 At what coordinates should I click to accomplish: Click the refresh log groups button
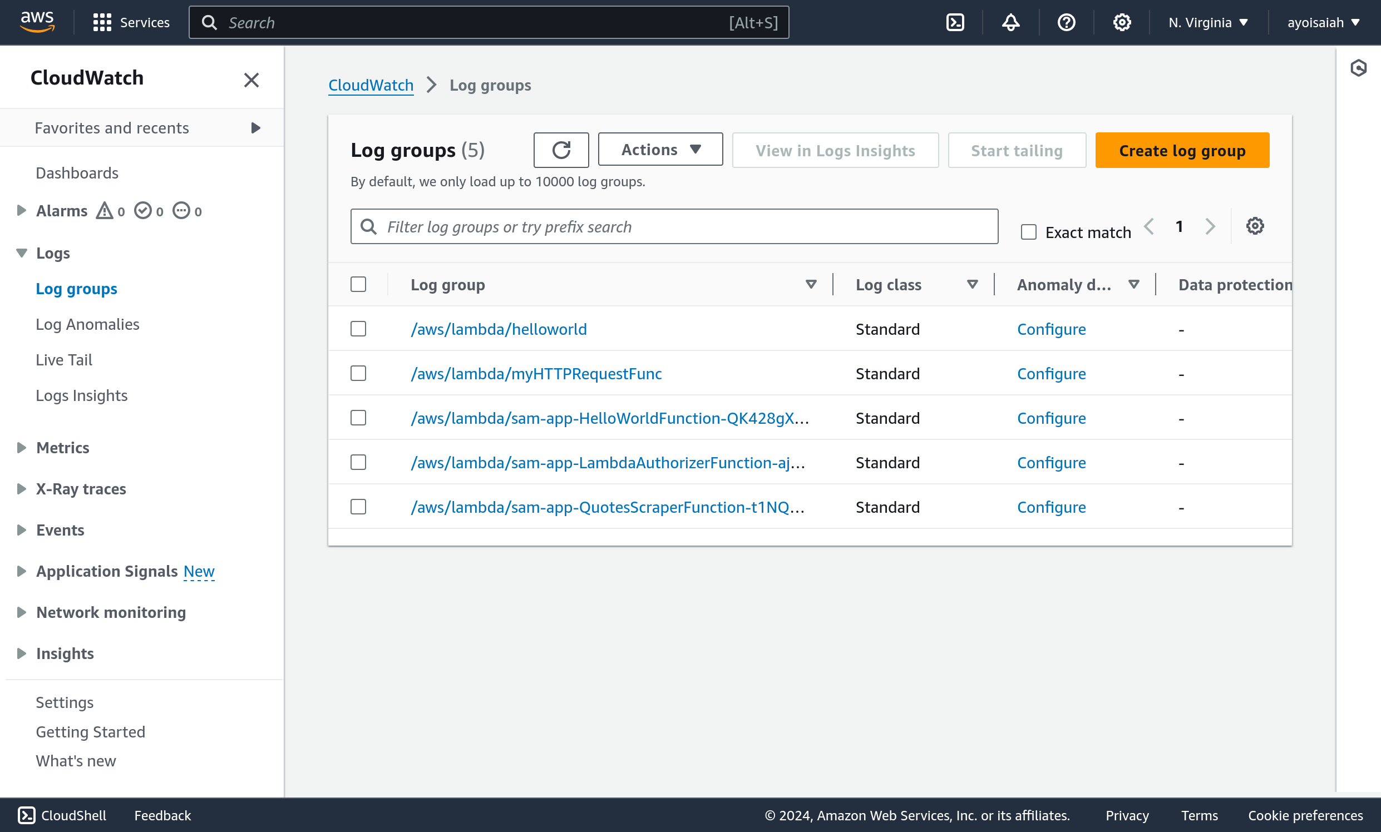[561, 150]
